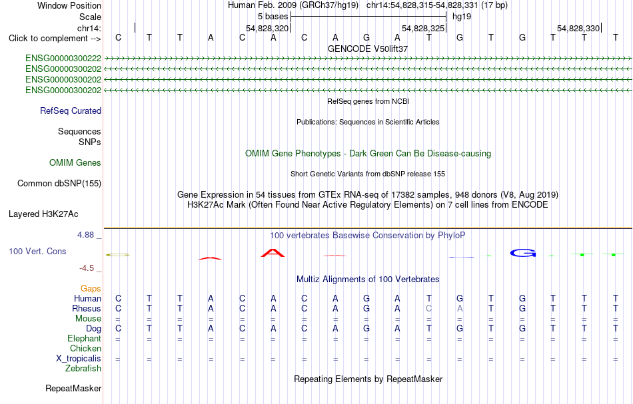Click Repeating Elements by RepeatMasker title
Screen dimensions: 633x404
pos(368,379)
